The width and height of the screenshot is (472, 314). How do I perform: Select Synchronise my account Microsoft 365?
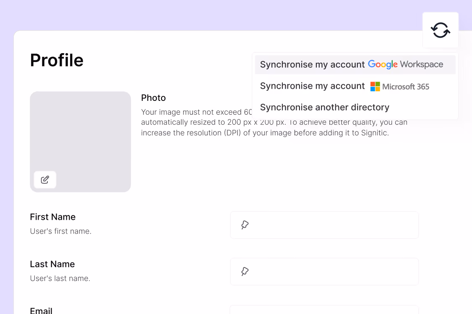coord(355,86)
